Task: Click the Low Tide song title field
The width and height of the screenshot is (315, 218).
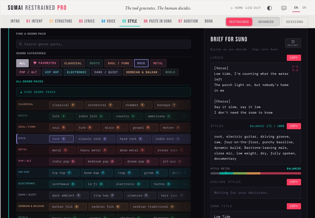Action: 256,215
